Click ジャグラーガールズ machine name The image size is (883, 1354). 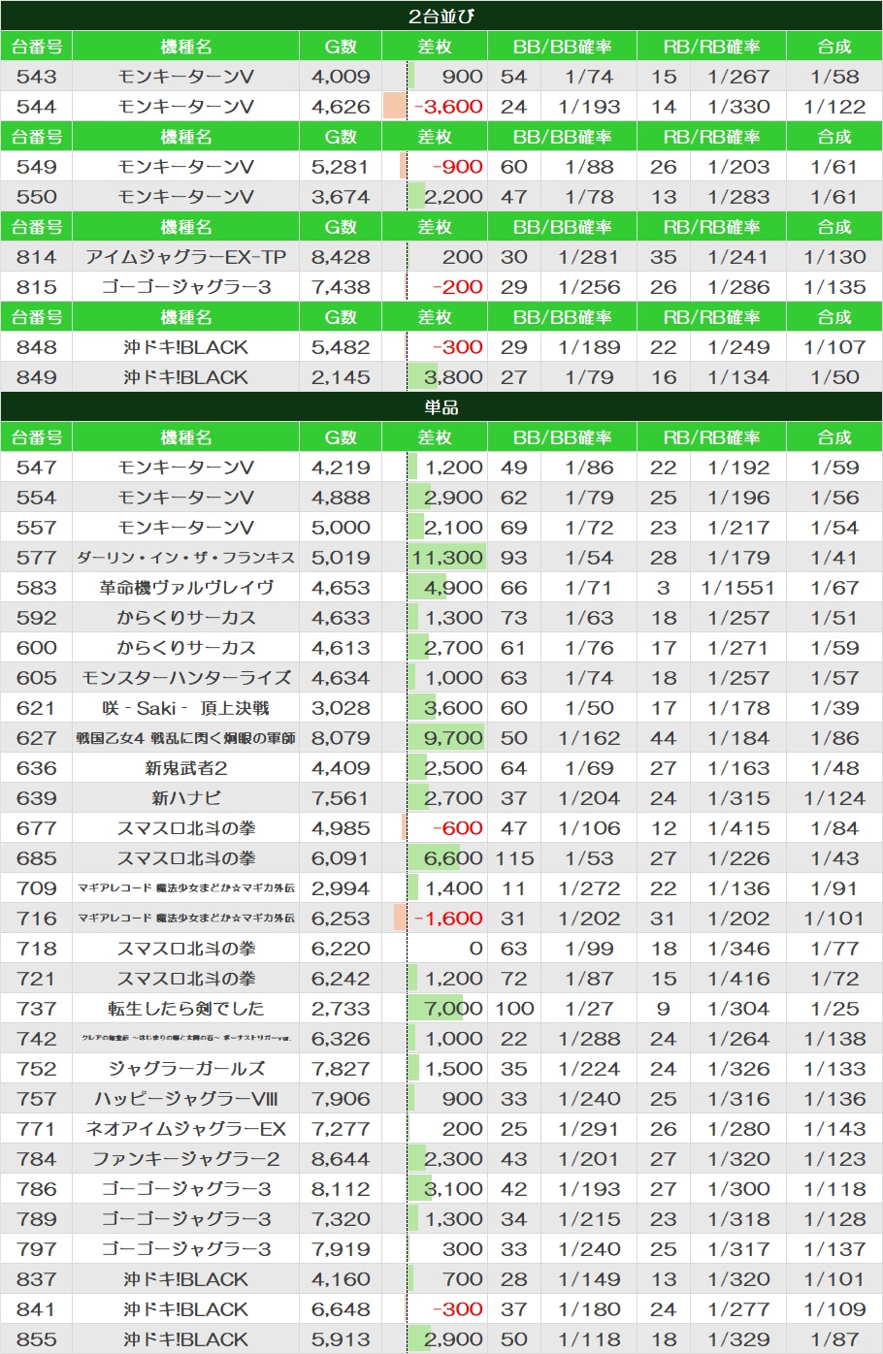185,1069
